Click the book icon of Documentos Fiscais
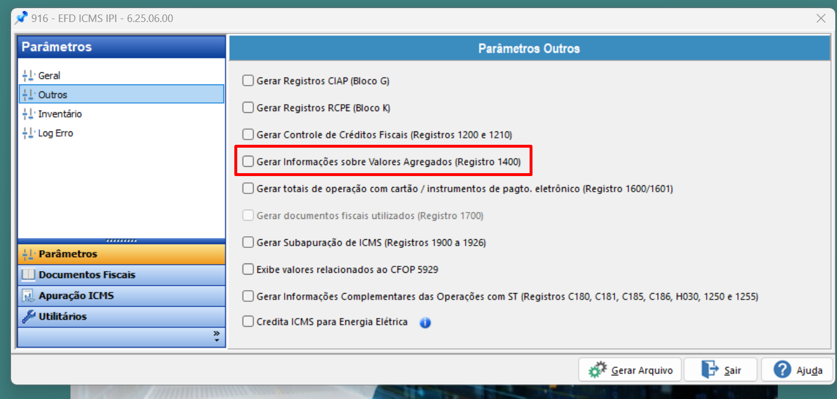 (28, 274)
